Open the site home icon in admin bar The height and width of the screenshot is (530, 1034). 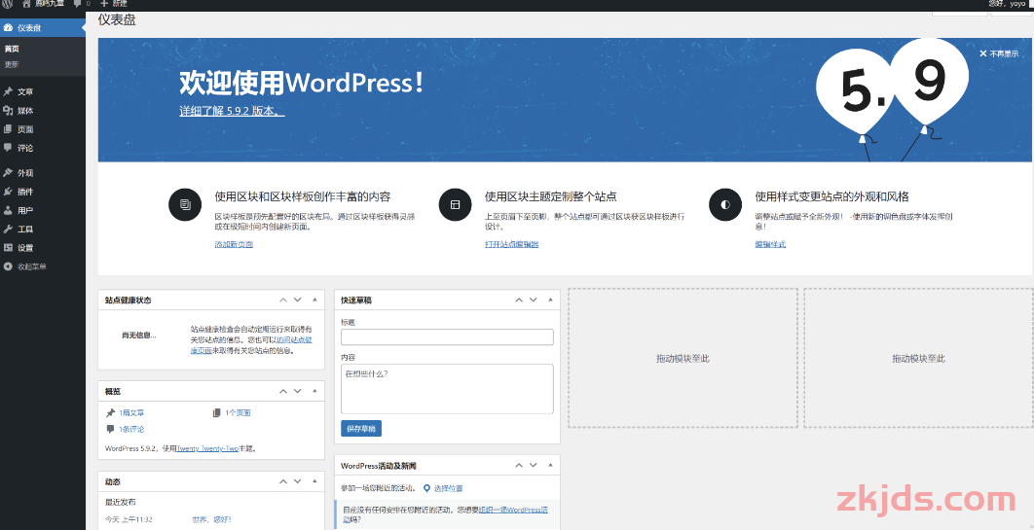[x=27, y=3]
